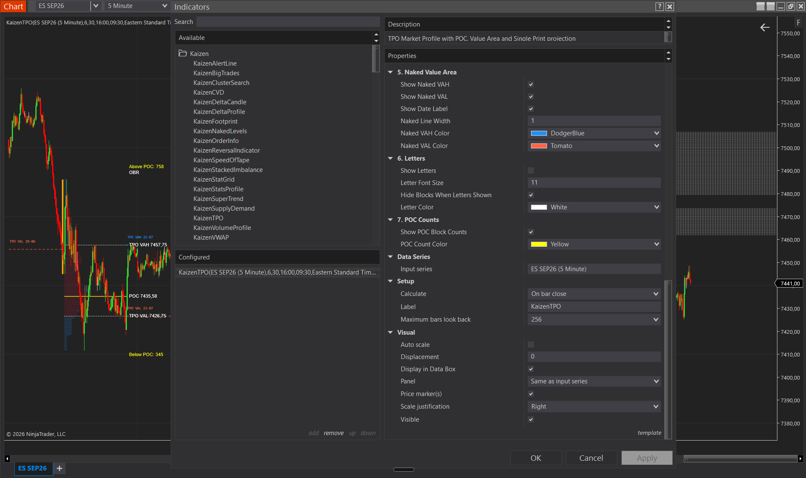Open the Maximum bars look back dropdown
This screenshot has height=478, width=806.
594,320
